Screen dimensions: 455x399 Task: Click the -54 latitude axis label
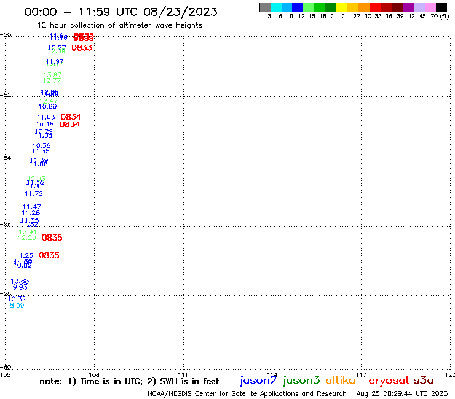click(6, 158)
